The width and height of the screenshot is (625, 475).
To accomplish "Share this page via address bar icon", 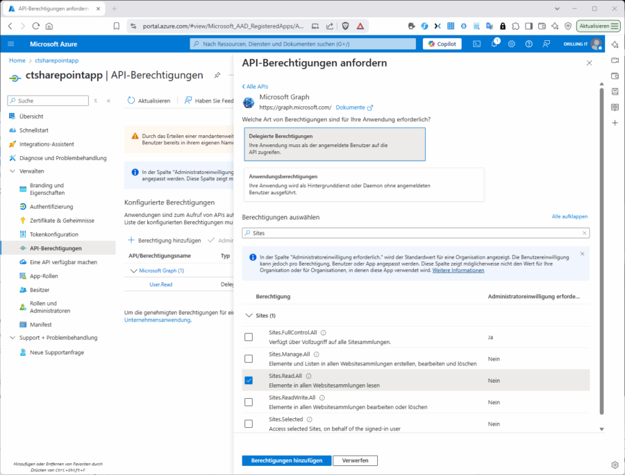I will 330,26.
